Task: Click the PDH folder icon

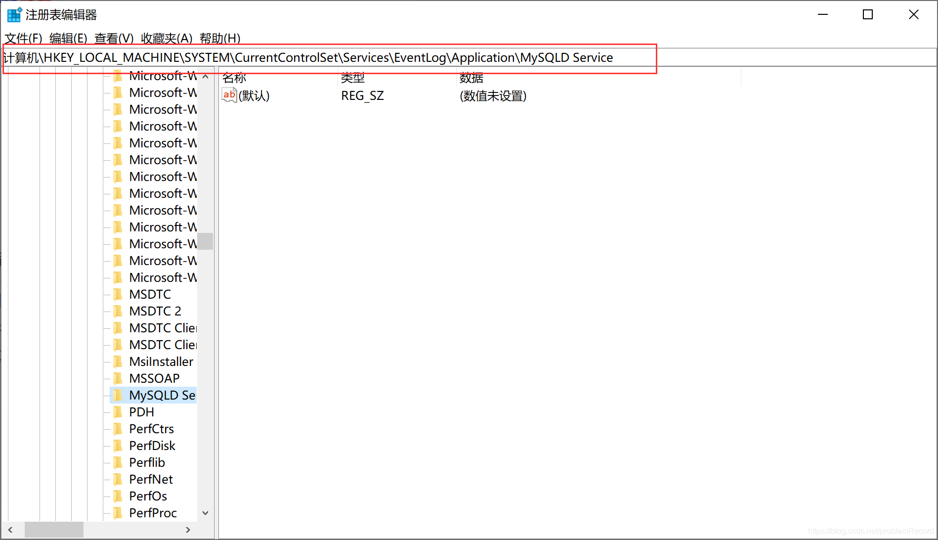Action: (118, 412)
